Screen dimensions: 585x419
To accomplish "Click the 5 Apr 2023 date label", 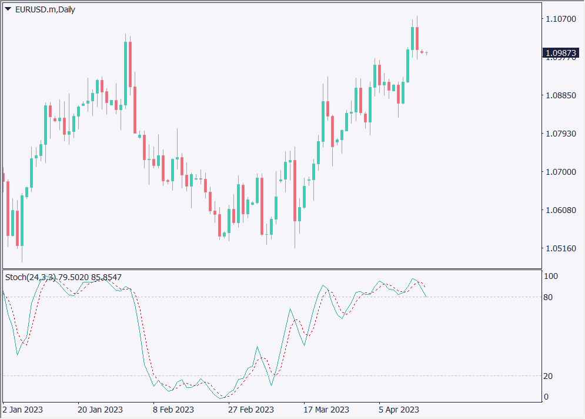I will (399, 409).
